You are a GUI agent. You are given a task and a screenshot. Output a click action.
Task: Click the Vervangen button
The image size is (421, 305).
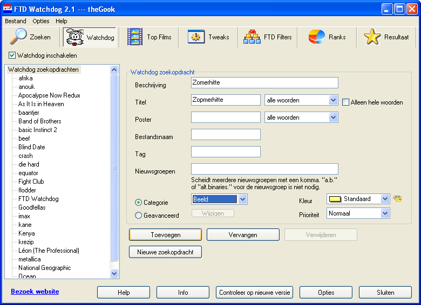pos(243,235)
